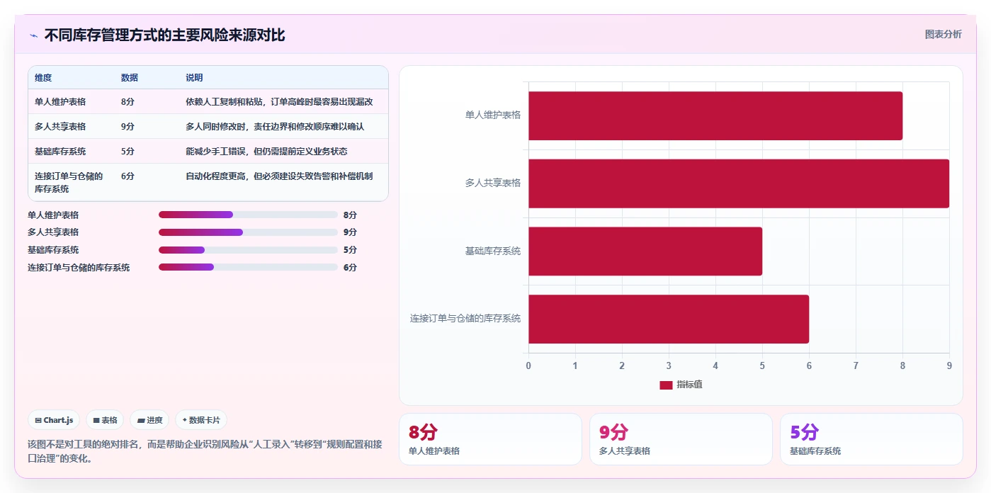
Task: Click the 9分 value in the table
Action: tap(128, 127)
